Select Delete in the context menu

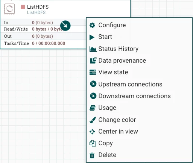point(140,155)
